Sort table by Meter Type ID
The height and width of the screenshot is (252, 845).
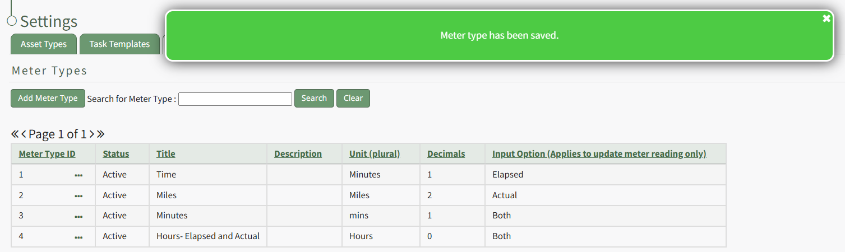pyautogui.click(x=47, y=154)
